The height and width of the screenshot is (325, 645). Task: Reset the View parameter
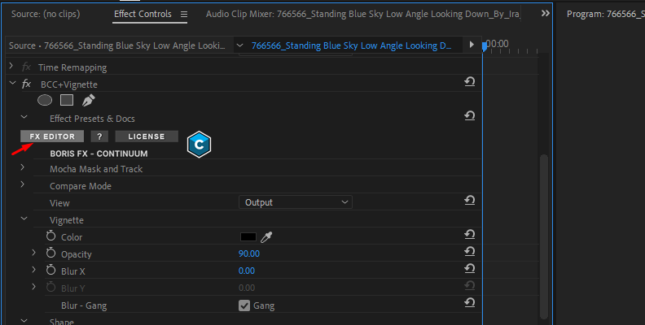(x=469, y=200)
